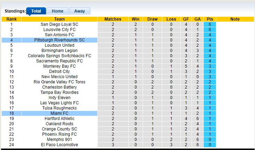Open the Louisville City FC team link
Viewport: 255px width, 150px height.
pos(59,30)
